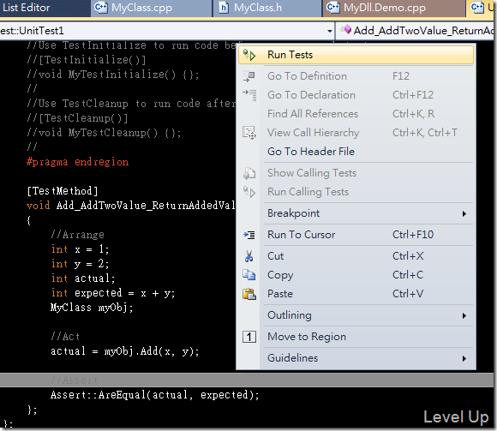
Task: Click the 'MyClass myObj;' code line
Action: [x=92, y=308]
